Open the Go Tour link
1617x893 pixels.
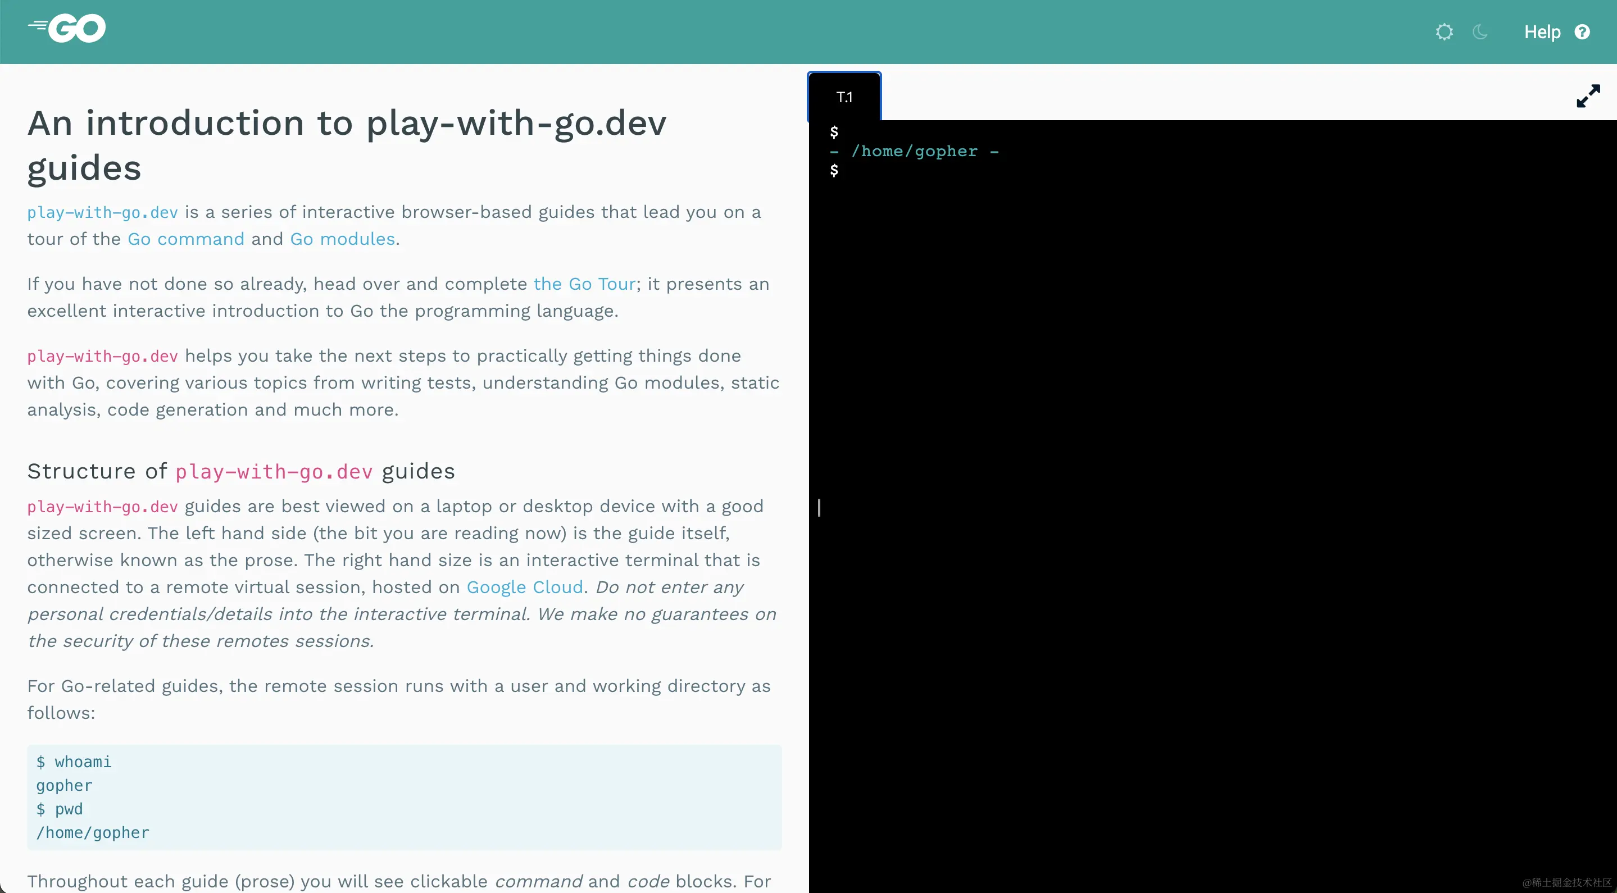click(x=584, y=284)
